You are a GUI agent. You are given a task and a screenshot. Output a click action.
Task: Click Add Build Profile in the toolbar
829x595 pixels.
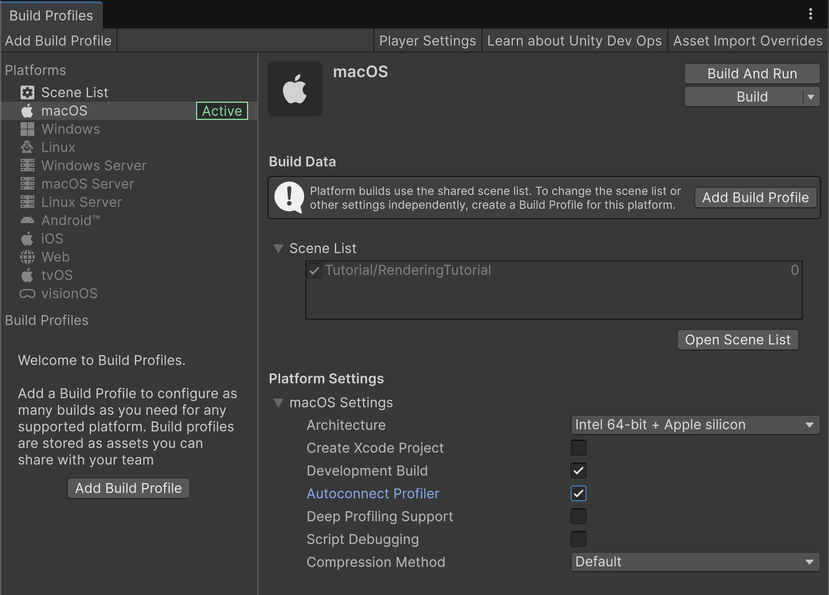pyautogui.click(x=58, y=41)
